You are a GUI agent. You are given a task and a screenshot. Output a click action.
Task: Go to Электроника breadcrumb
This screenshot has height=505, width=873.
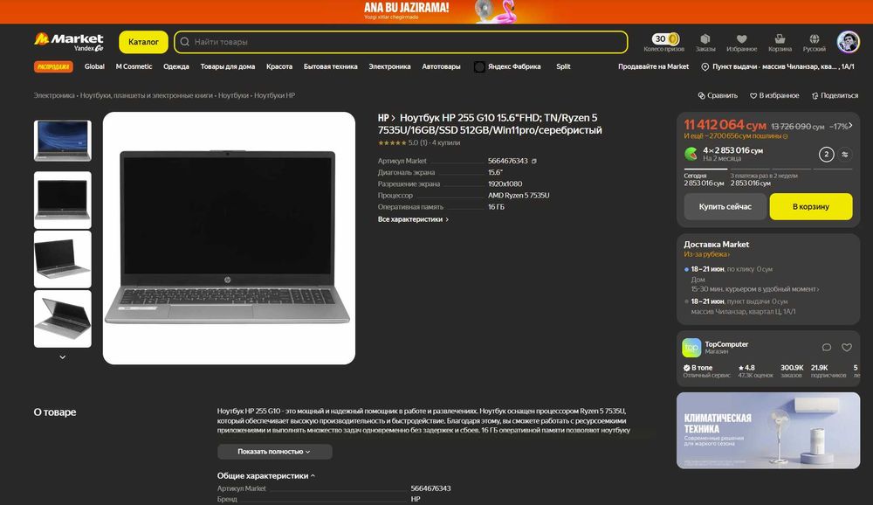click(54, 96)
